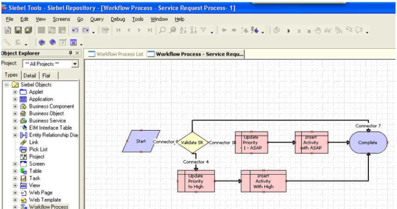Screen dimensions: 397x209
Task: Select the Project tree item
Action: [36, 156]
